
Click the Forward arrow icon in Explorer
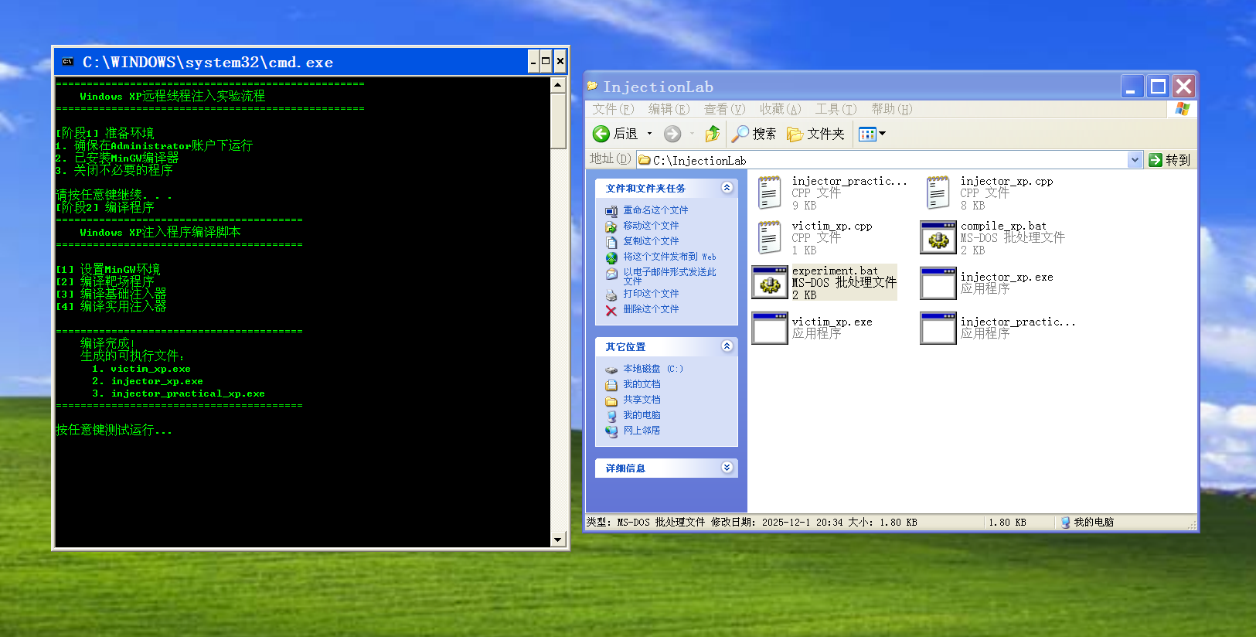672,134
